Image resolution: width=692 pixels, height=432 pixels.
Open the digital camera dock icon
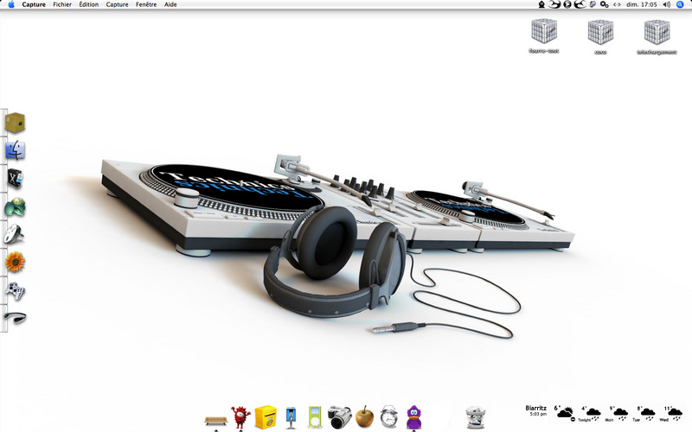coord(339,417)
